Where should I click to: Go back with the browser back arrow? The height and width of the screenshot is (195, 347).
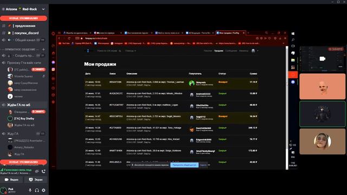59,38
